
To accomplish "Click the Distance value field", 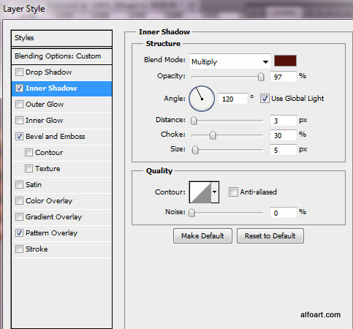I will pos(284,121).
